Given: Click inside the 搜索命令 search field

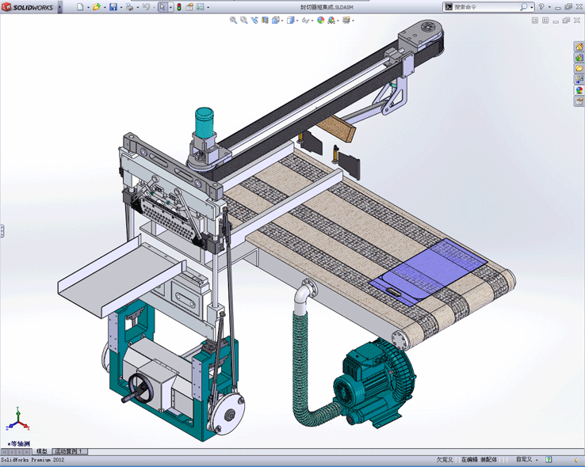Looking at the screenshot, I should click(482, 7).
